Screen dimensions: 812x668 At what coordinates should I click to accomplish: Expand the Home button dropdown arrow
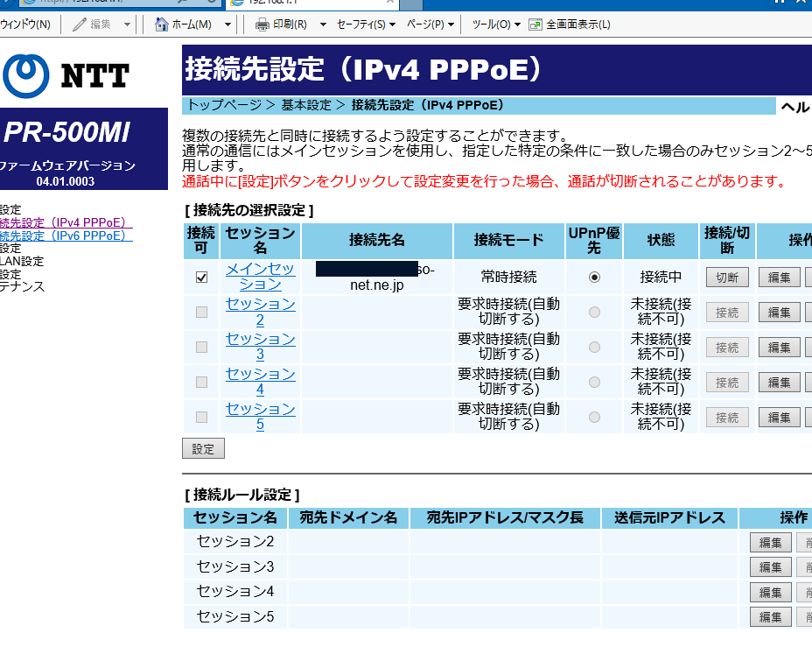click(228, 25)
